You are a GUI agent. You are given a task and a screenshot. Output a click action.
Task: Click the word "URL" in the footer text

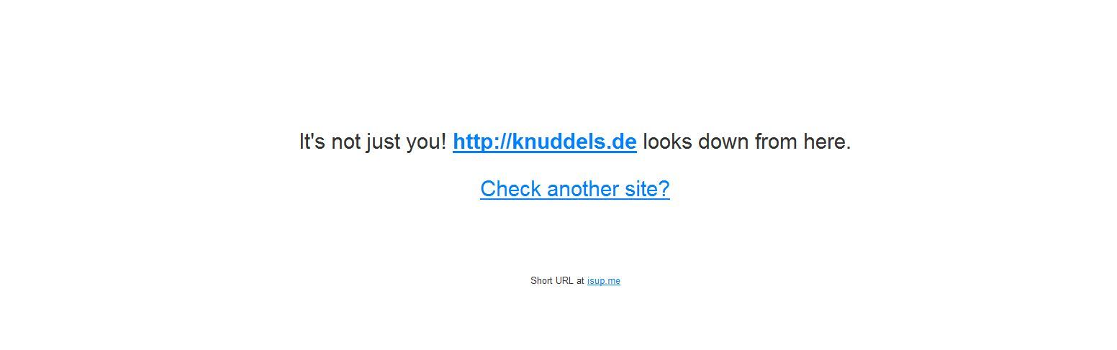point(565,281)
